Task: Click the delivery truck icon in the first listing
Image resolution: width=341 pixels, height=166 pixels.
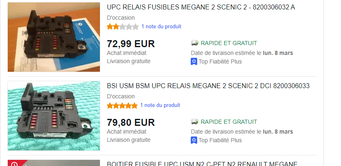Action: click(194, 43)
